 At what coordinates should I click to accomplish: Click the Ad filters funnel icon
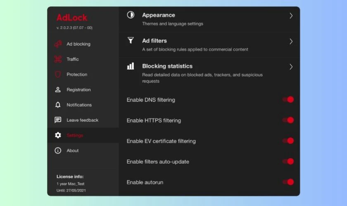click(x=131, y=40)
